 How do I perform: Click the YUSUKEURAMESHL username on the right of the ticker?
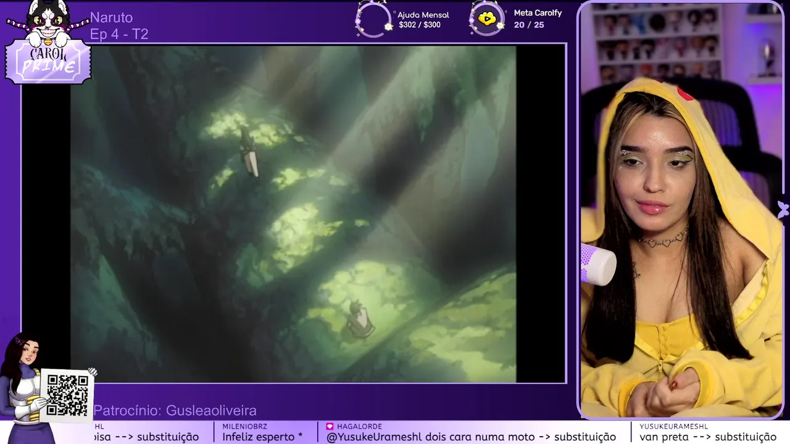[674, 426]
